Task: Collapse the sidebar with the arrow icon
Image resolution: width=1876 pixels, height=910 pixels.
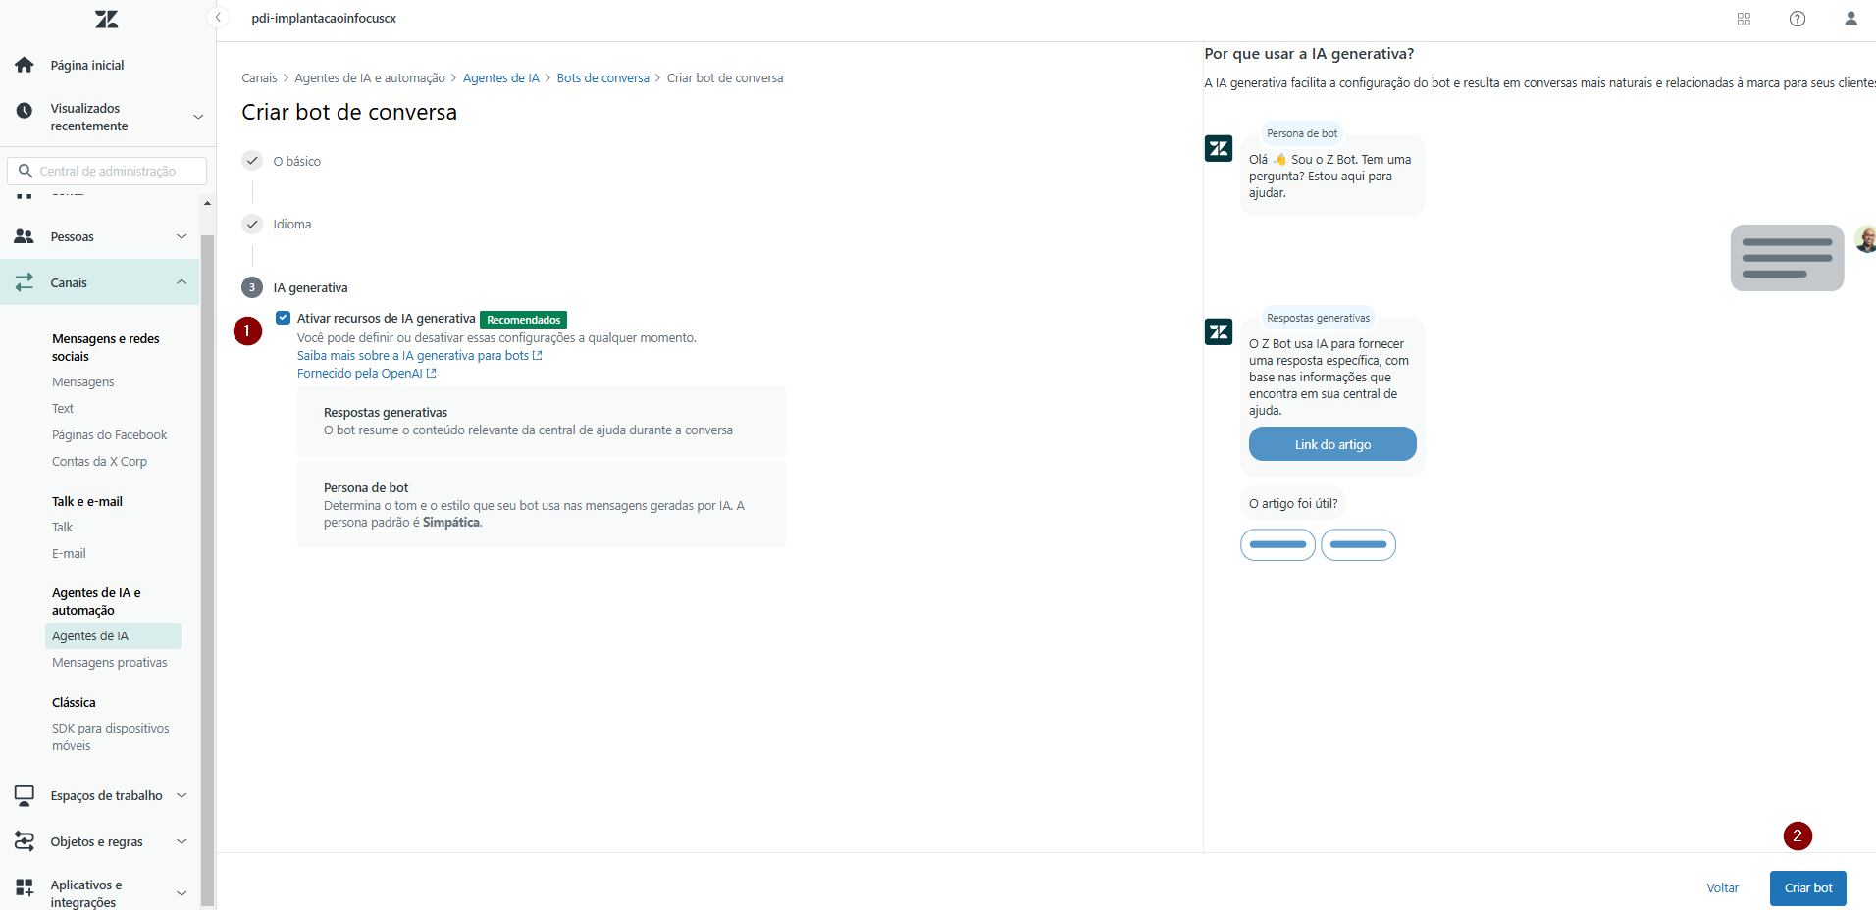Action: pyautogui.click(x=218, y=18)
